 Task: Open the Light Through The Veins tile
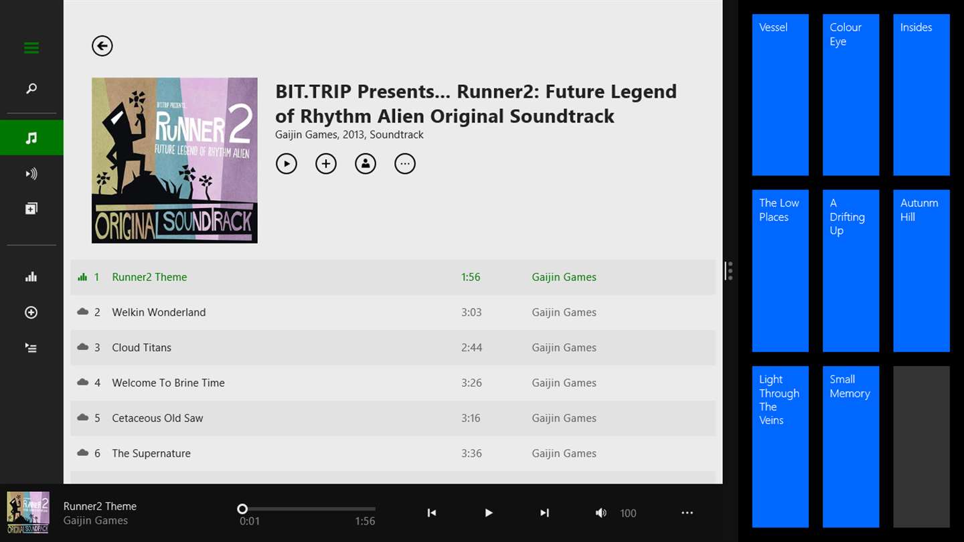click(x=781, y=447)
